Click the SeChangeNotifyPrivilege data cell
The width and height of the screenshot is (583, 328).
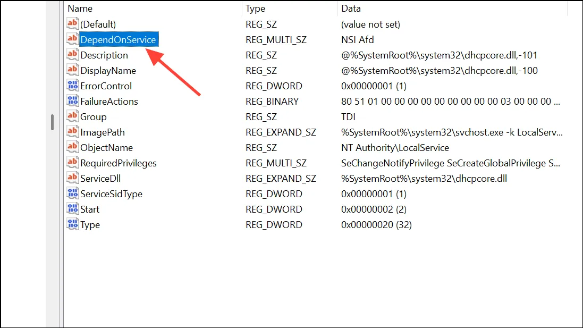pyautogui.click(x=450, y=163)
